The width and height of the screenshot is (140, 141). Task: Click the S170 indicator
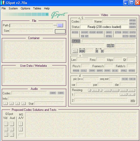tap(125, 36)
